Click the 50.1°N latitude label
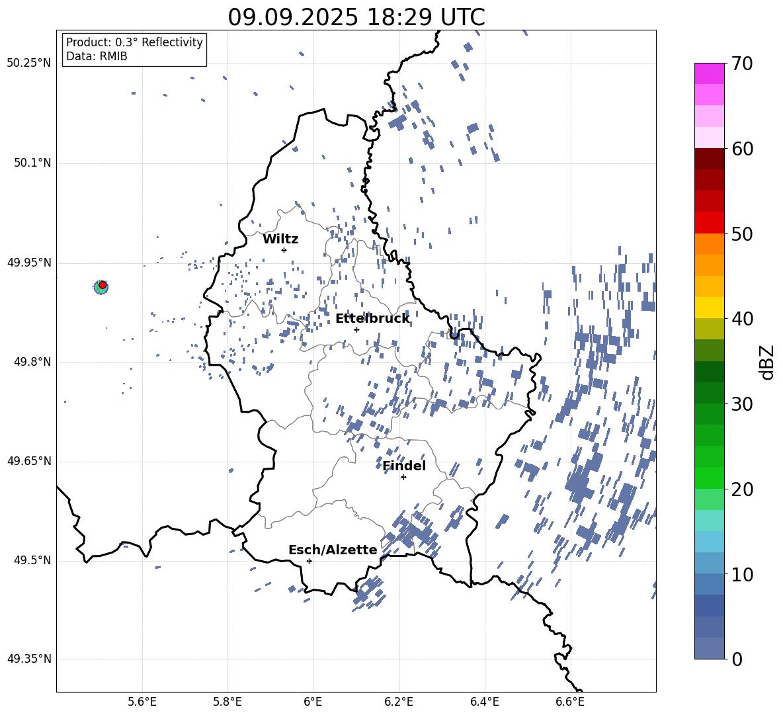Screen dimensions: 783x715 (32, 163)
